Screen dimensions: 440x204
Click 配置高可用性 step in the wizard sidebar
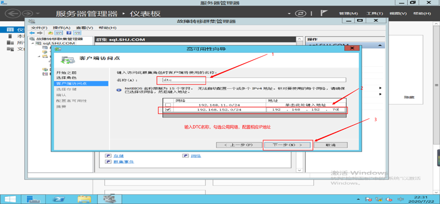[71, 101]
